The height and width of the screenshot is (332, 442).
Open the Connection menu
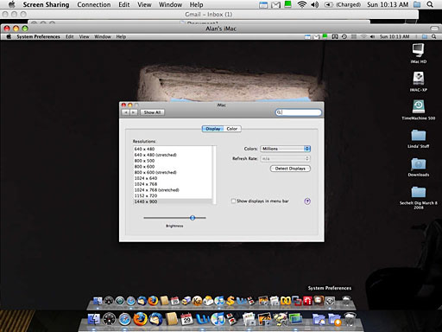pyautogui.click(x=94, y=4)
